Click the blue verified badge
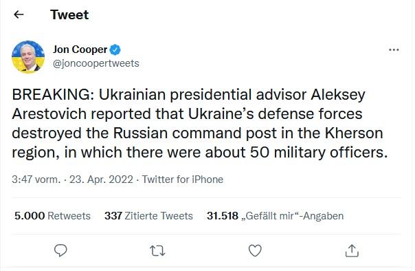This screenshot has height=271, width=415. tap(115, 50)
